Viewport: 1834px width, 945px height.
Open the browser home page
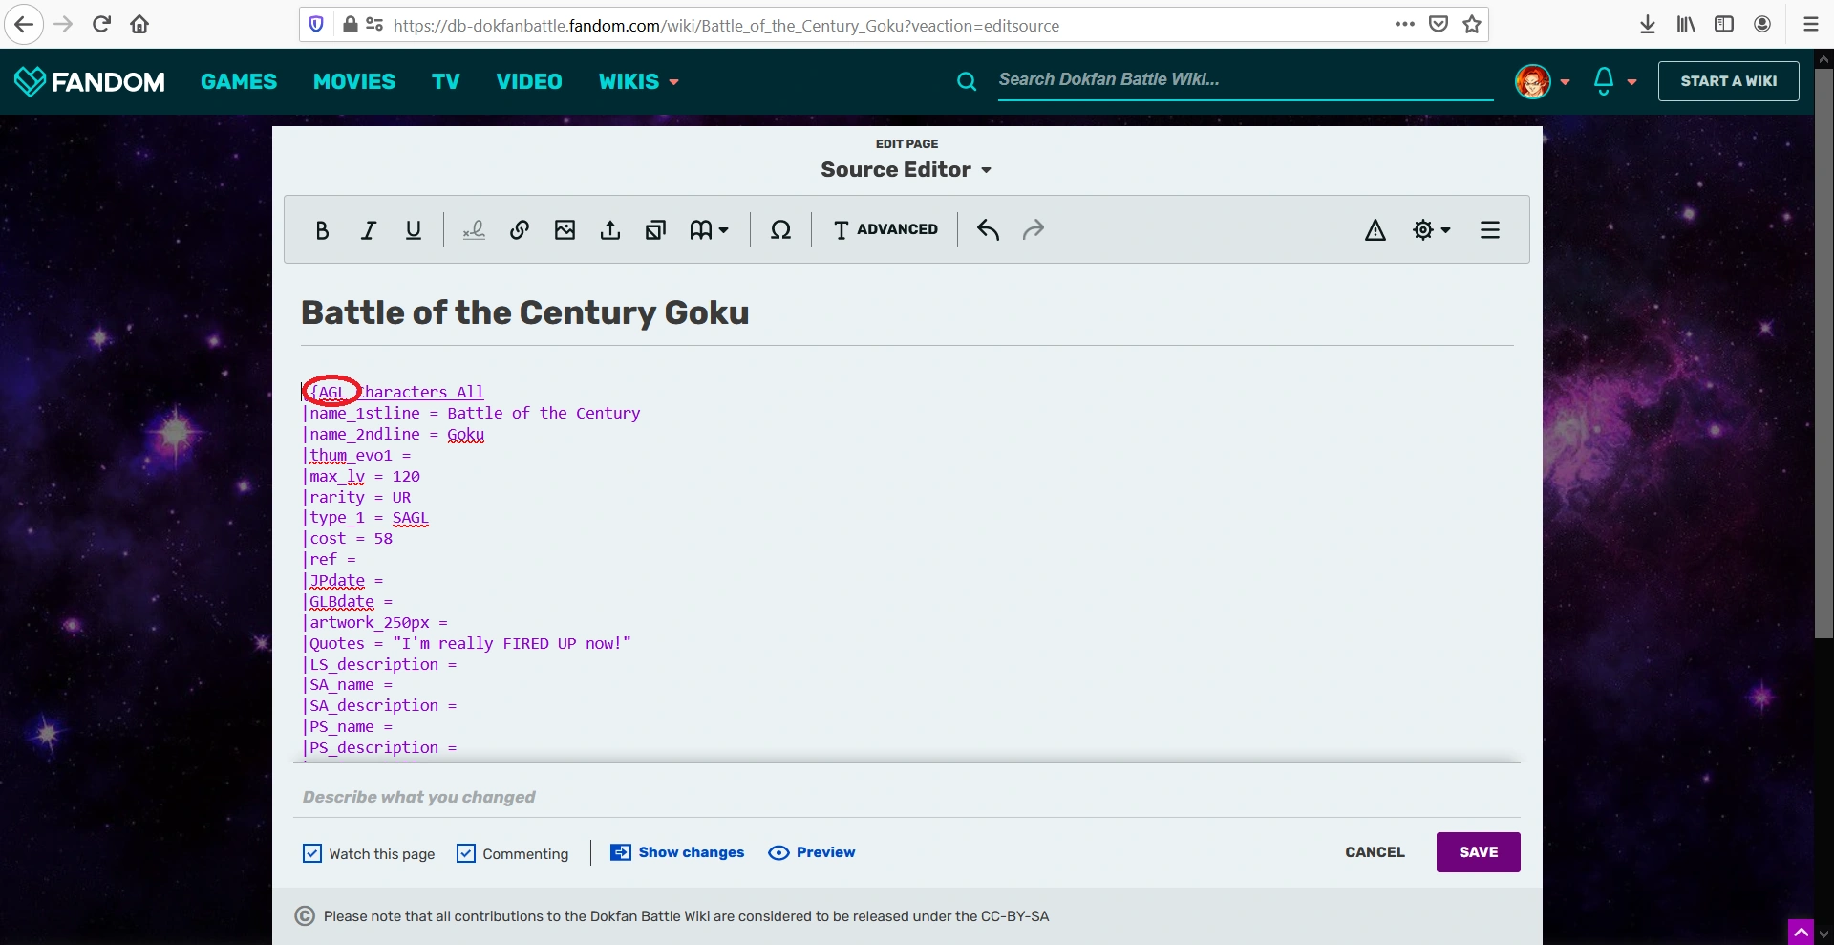click(x=139, y=25)
